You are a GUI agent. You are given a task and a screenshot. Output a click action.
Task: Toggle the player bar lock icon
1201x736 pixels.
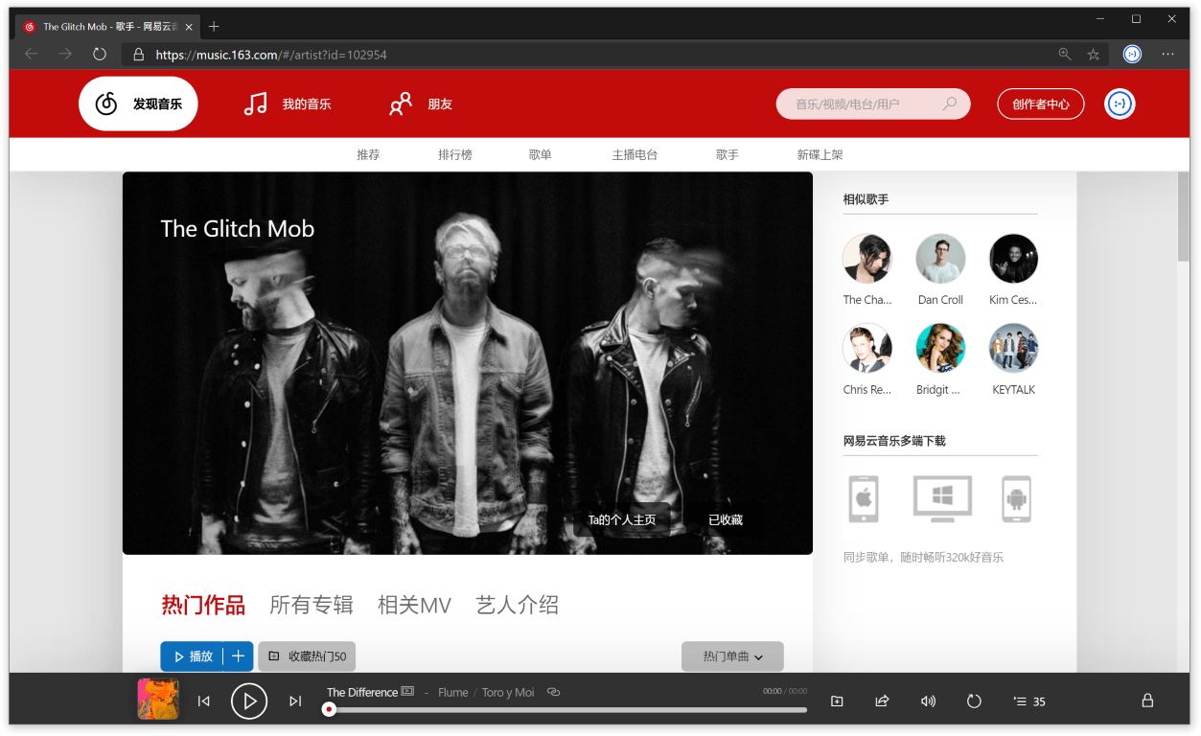[x=1147, y=701]
